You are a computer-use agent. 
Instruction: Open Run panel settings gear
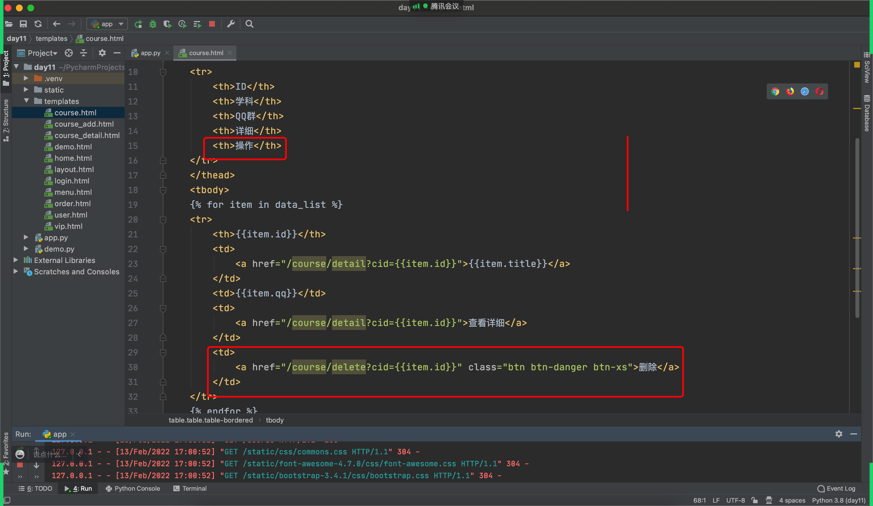tap(839, 434)
